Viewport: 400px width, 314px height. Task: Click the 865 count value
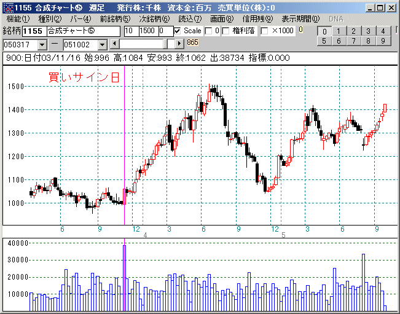[192, 42]
